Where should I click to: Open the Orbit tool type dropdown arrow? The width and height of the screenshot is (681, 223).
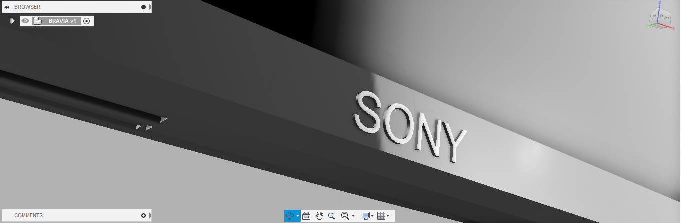(298, 216)
